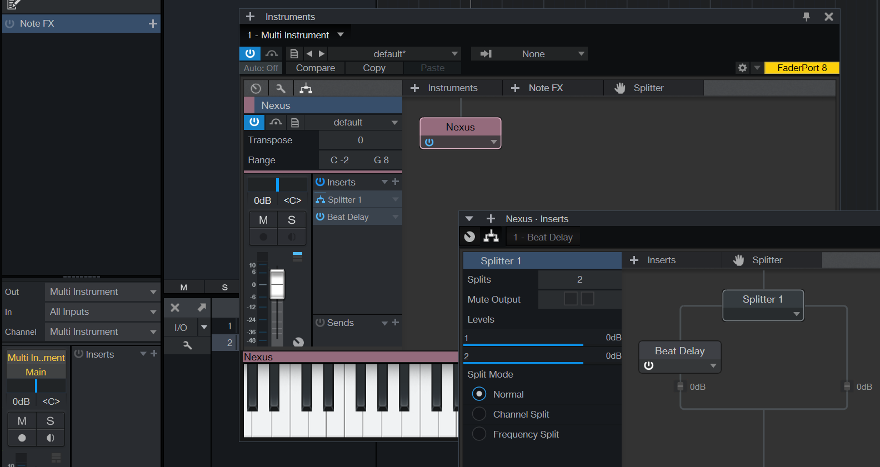
Task: Open the Out Multi Instrument dropdown
Action: (x=102, y=292)
